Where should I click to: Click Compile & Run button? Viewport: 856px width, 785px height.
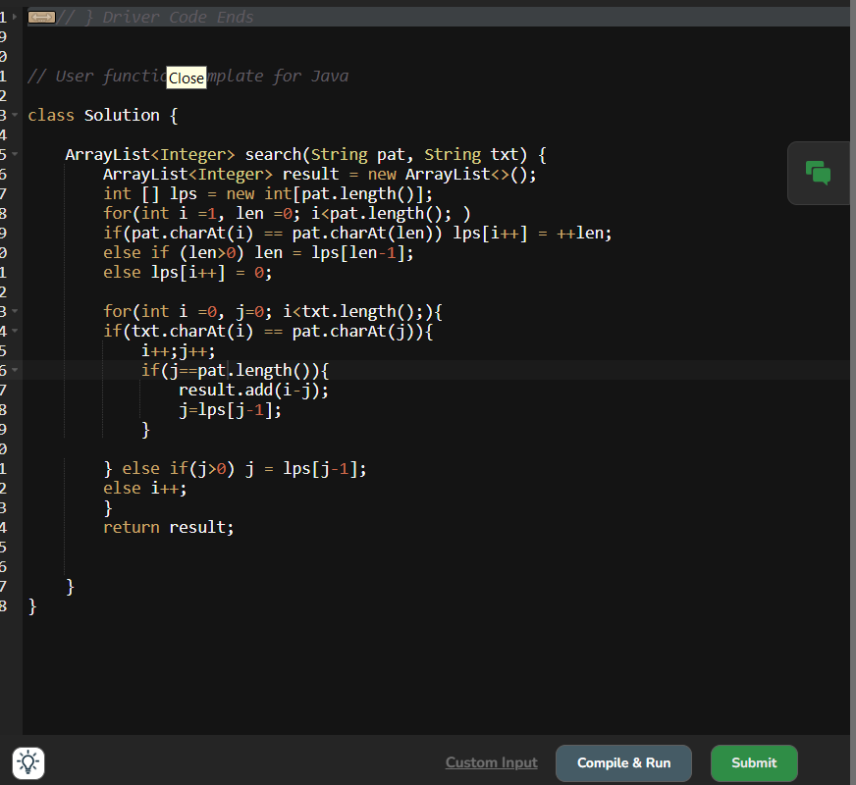tap(623, 762)
